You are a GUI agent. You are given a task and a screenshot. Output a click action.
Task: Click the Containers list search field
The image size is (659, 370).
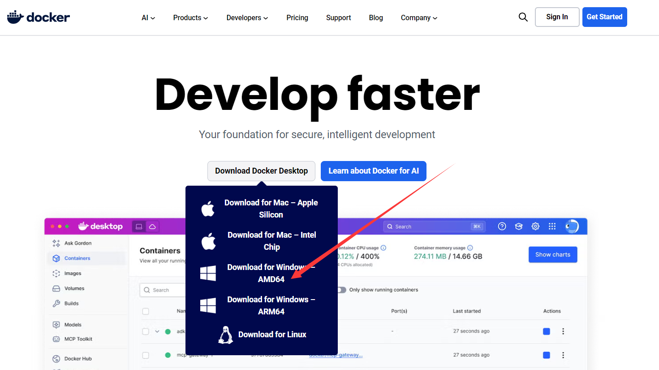tap(162, 290)
